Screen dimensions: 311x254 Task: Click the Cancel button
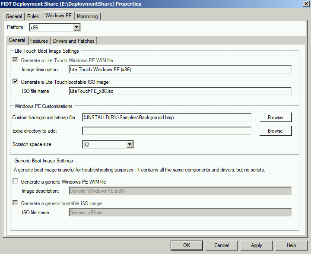222,245
